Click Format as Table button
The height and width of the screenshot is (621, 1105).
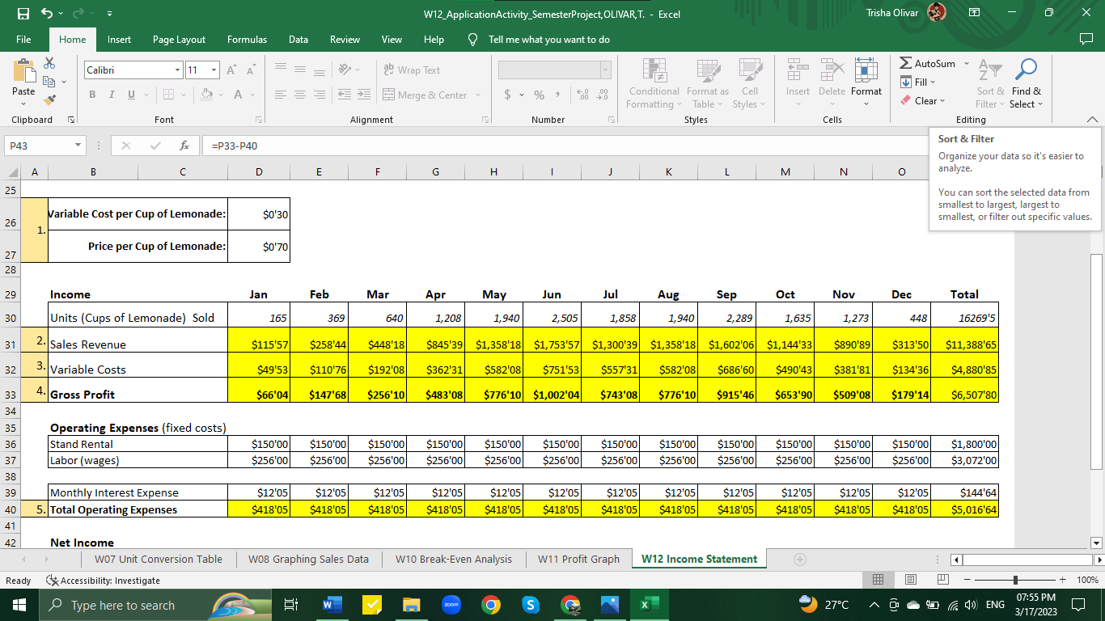pyautogui.click(x=707, y=85)
